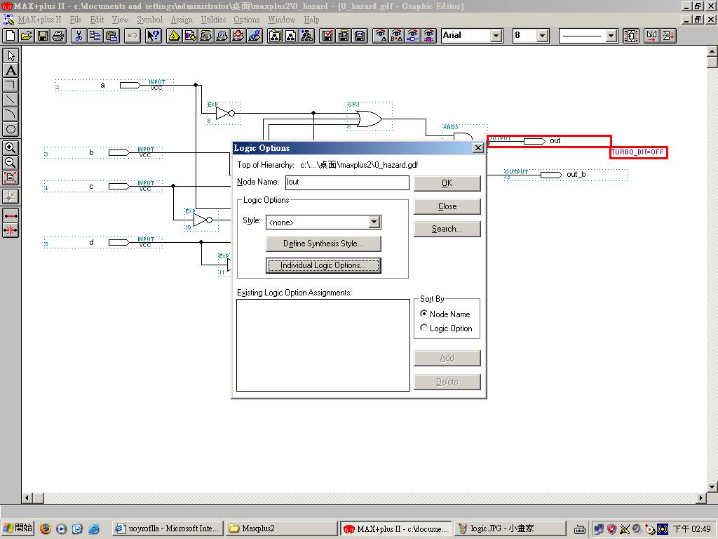Click the Undo toolbar icon
The width and height of the screenshot is (718, 539).
coord(133,36)
